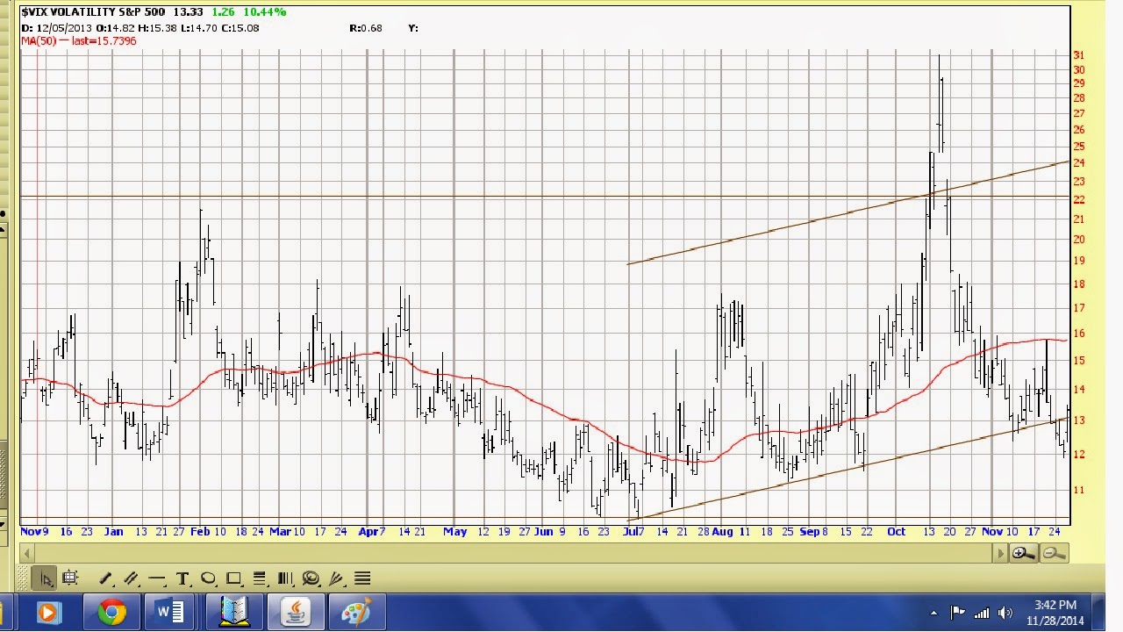Click the R:0.68 readout
Viewport: 1123px width, 632px height.
coord(366,28)
